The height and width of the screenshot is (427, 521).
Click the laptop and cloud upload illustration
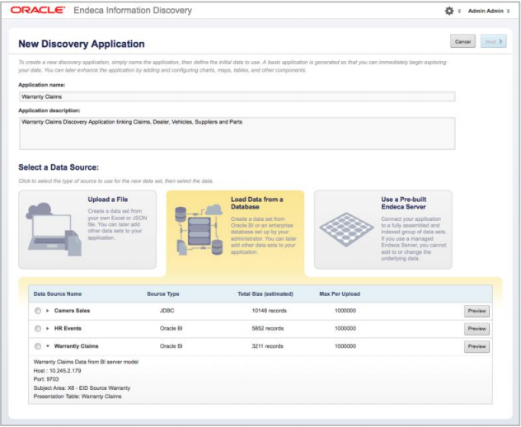pos(54,229)
